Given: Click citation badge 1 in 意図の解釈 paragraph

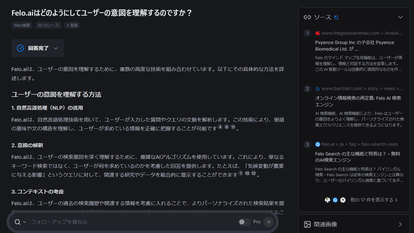Looking at the screenshot, I should [241, 173].
